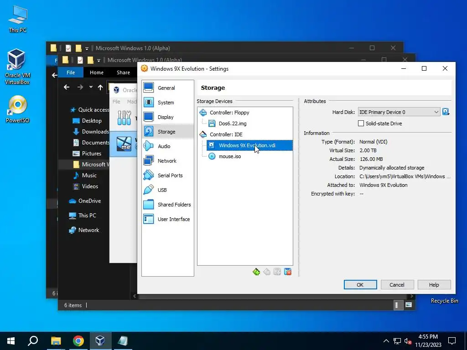Image resolution: width=467 pixels, height=350 pixels.
Task: Open the System settings category
Action: (x=168, y=103)
